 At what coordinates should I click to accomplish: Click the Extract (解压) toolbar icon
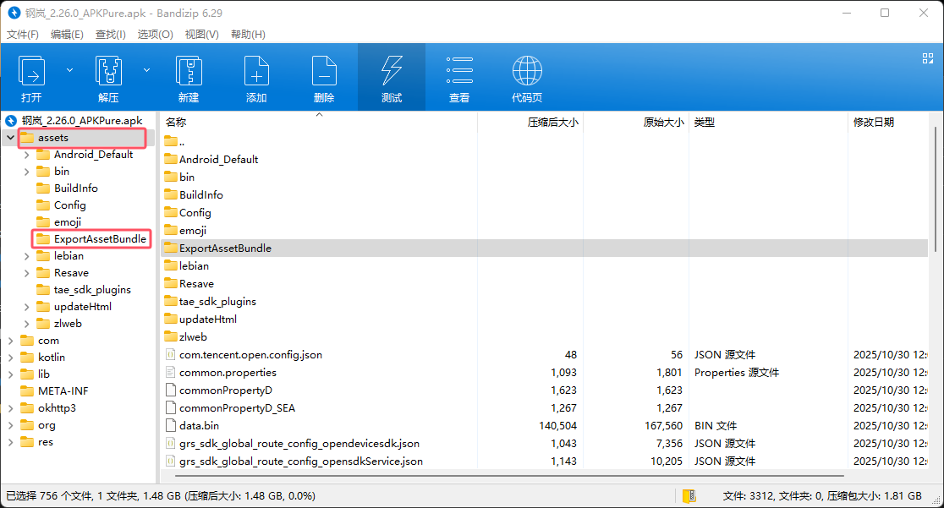click(108, 71)
